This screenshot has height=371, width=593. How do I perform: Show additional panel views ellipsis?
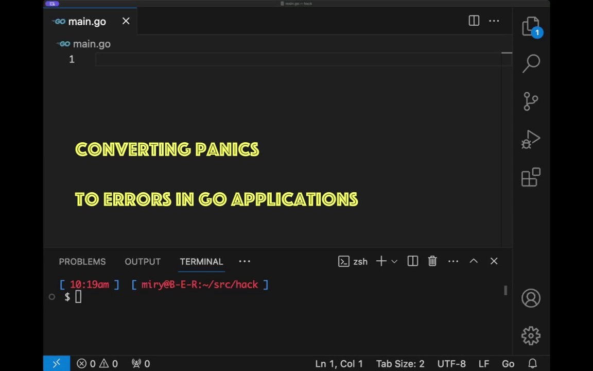coord(245,261)
